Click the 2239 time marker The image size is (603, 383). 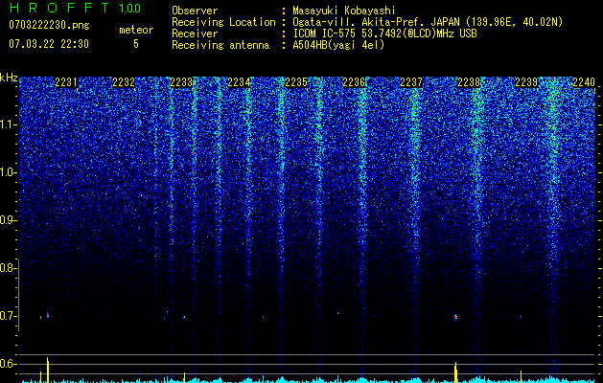[526, 82]
